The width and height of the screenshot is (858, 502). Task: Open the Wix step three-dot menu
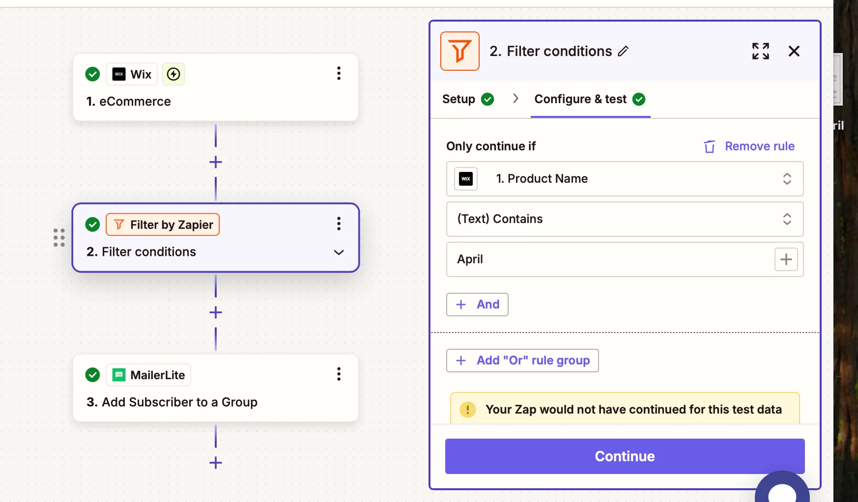point(339,74)
